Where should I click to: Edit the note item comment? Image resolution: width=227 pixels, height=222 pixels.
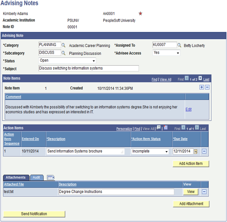pyautogui.click(x=188, y=109)
